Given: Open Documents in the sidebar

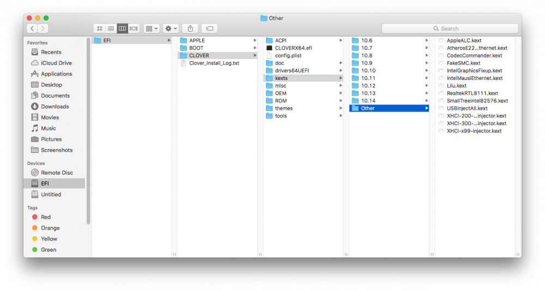Looking at the screenshot, I should 54,95.
